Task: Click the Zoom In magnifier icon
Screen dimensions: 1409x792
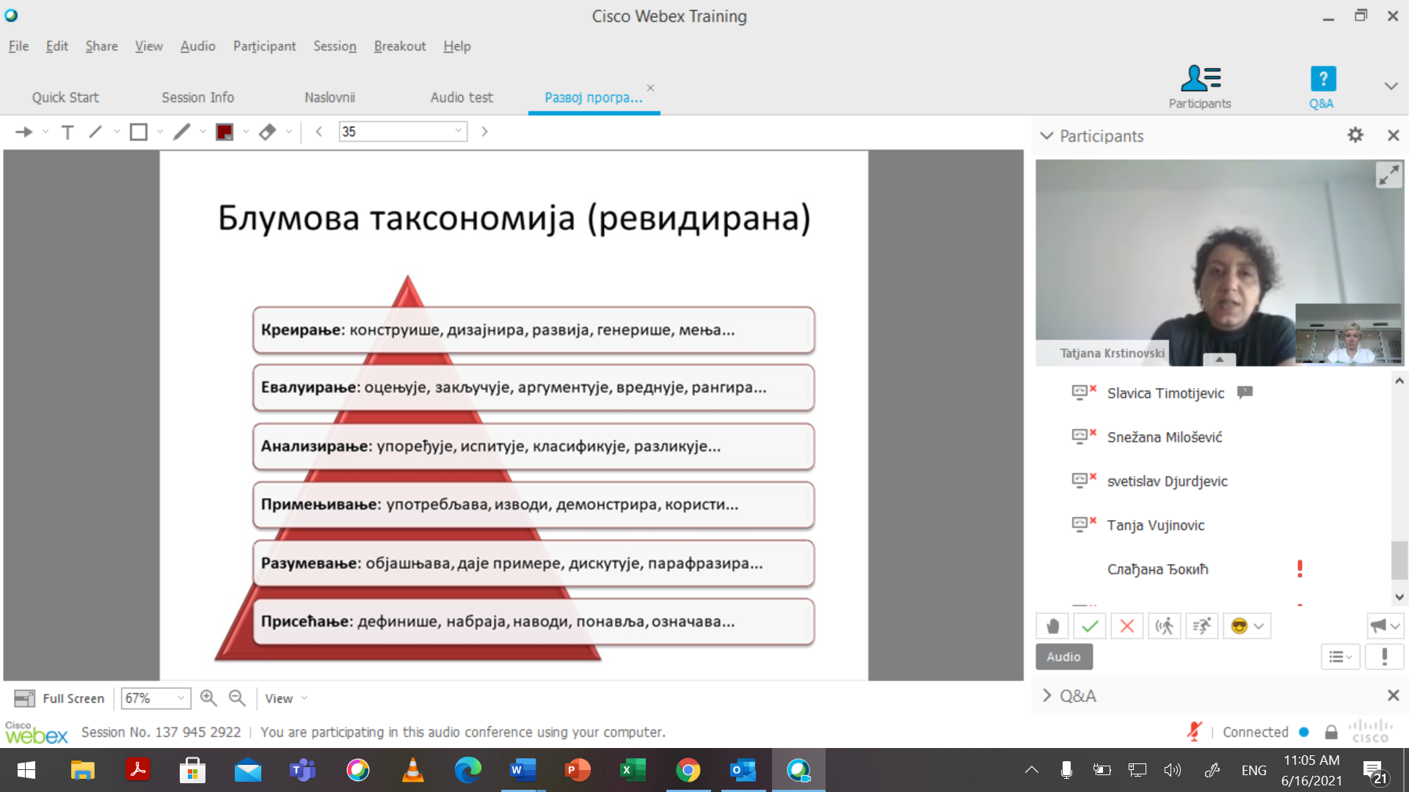Action: (x=208, y=698)
